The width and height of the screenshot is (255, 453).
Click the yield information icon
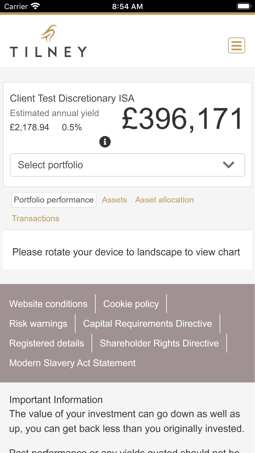click(105, 142)
